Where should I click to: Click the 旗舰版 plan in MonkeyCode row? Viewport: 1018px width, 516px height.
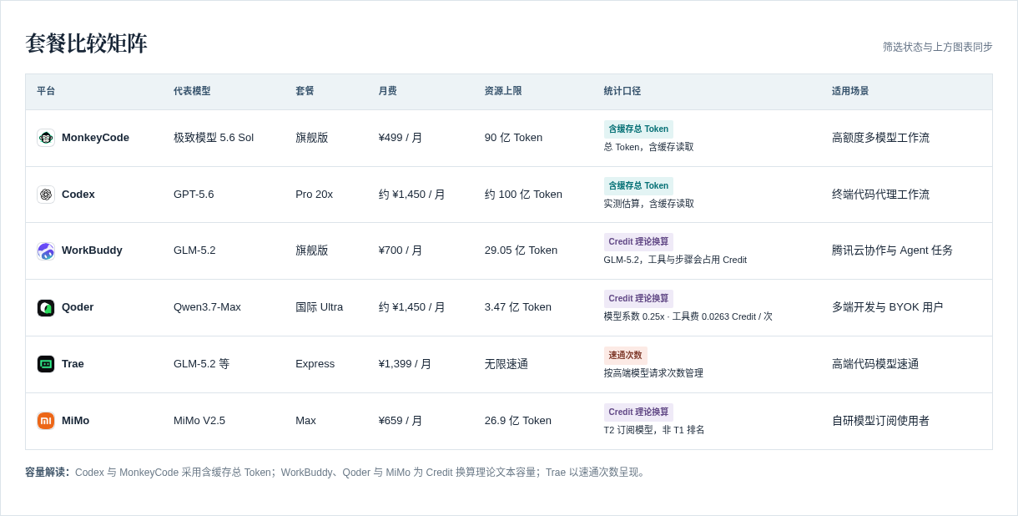click(x=312, y=138)
